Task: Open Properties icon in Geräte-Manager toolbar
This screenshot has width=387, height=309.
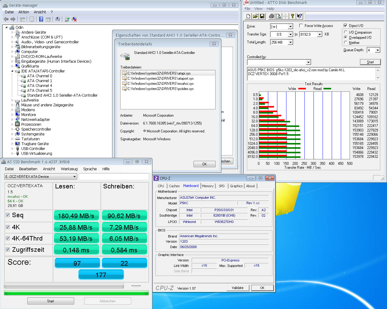Action: tap(32, 19)
